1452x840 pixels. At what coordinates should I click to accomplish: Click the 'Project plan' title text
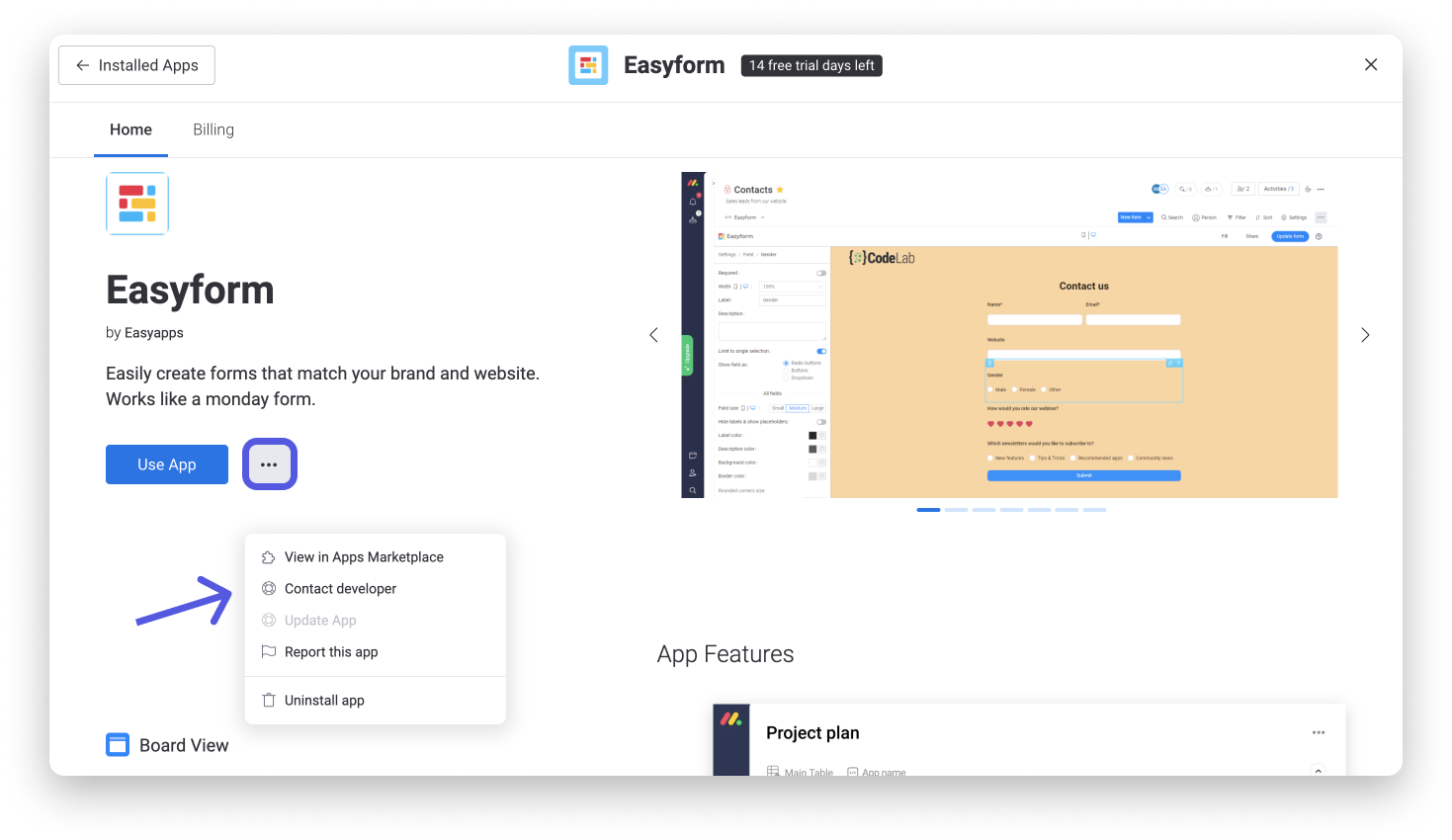(x=812, y=733)
